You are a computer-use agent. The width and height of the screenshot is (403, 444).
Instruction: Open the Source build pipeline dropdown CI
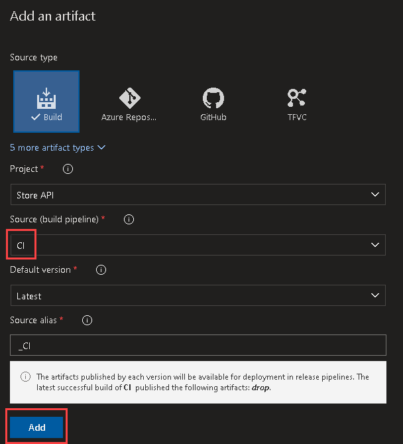pos(198,245)
